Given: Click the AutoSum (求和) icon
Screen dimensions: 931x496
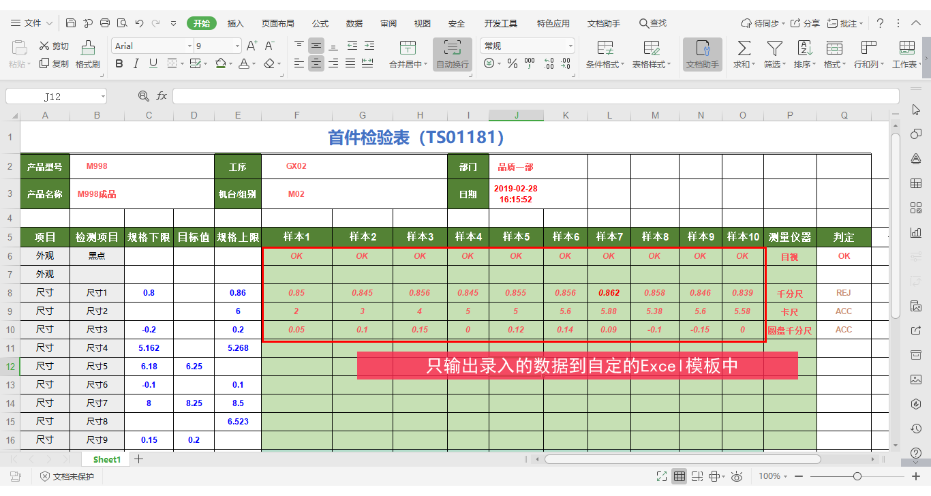Looking at the screenshot, I should click(744, 48).
